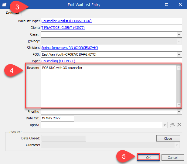This screenshot has width=187, height=164.
Task: Expand the Case dropdown
Action: [x=179, y=35]
